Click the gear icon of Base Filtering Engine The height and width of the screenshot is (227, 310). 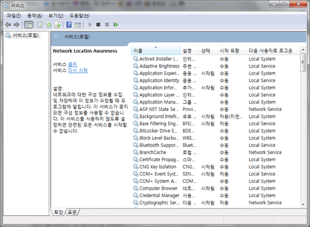coord(136,123)
